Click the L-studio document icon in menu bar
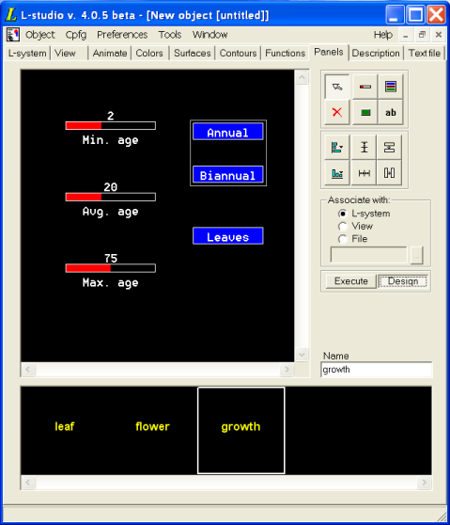450x525 pixels. click(x=13, y=35)
